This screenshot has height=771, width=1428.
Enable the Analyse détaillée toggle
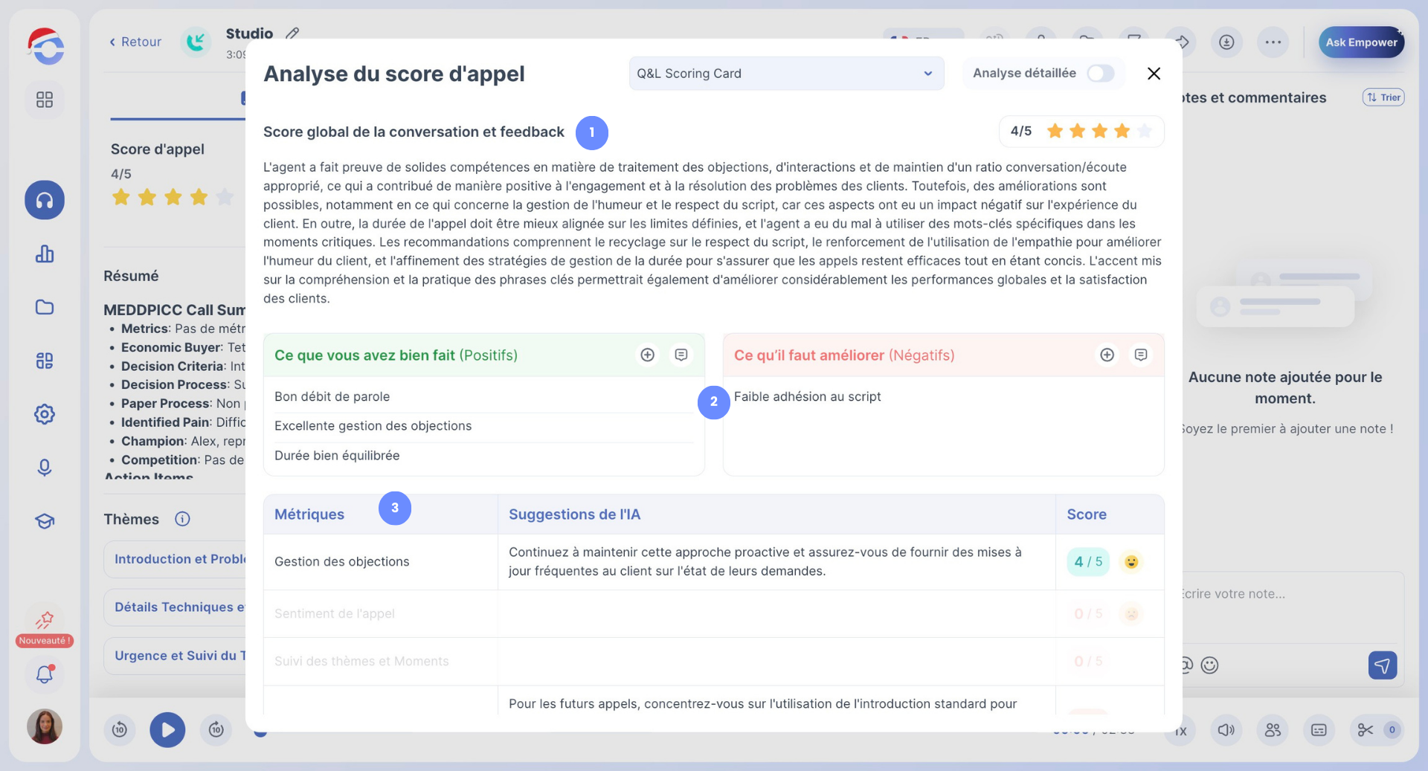pos(1100,74)
